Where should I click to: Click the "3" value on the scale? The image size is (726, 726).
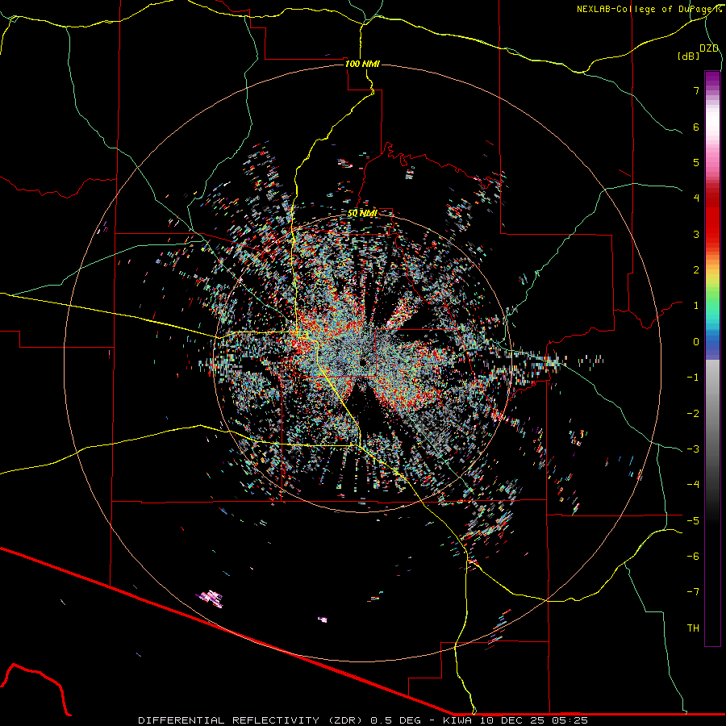coord(696,234)
